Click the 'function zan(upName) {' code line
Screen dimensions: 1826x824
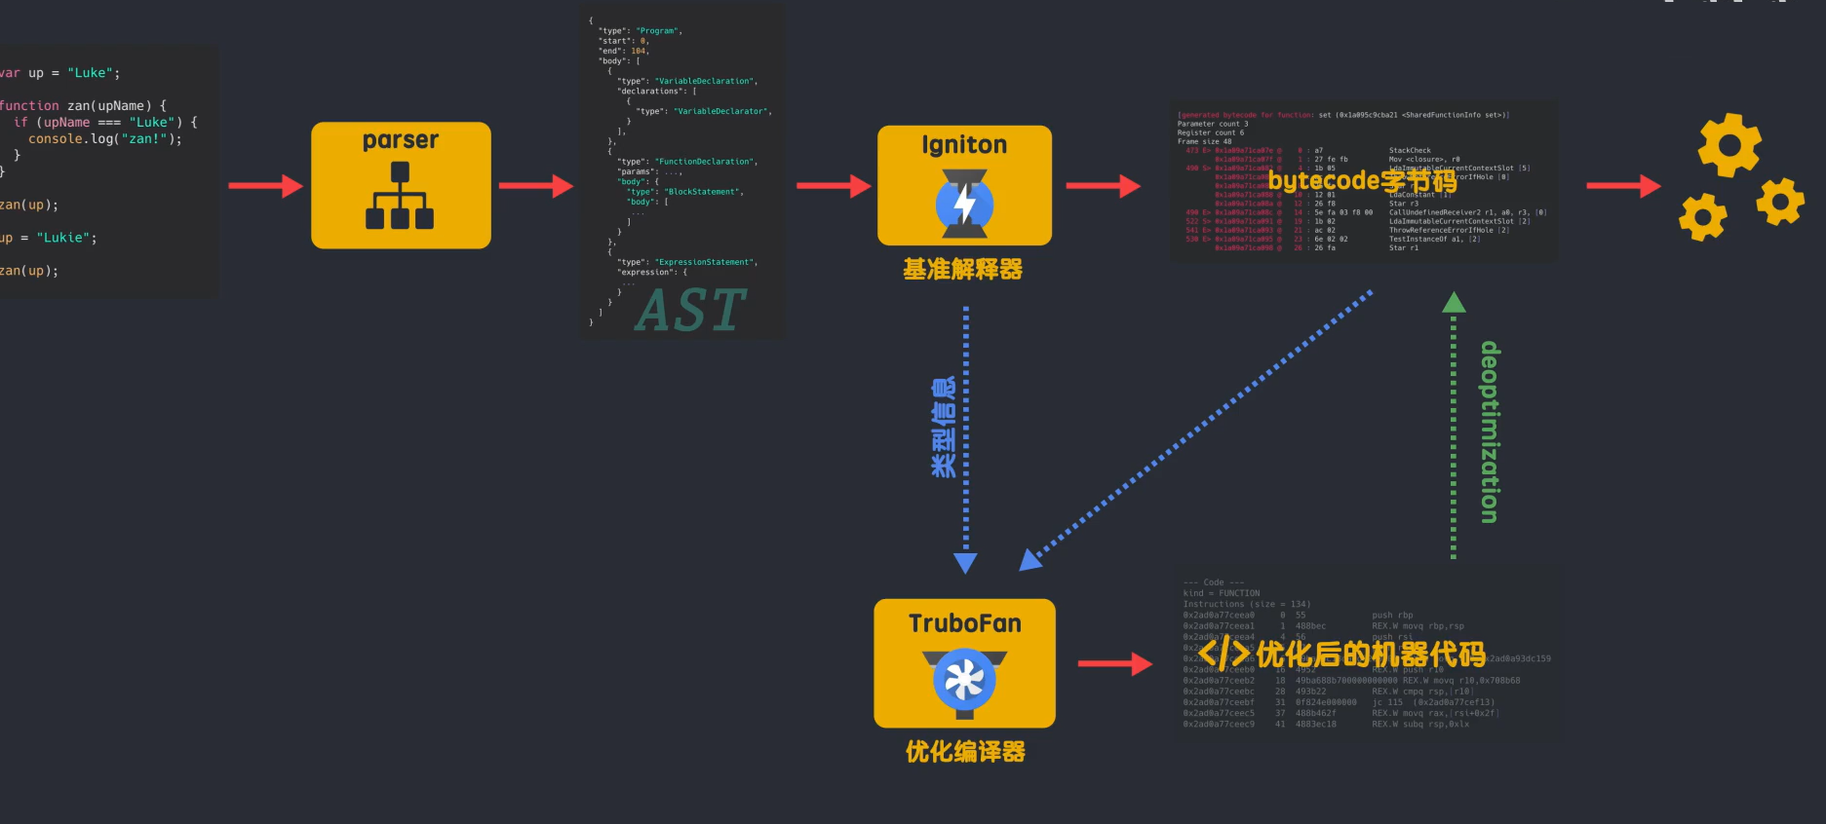pyautogui.click(x=83, y=105)
